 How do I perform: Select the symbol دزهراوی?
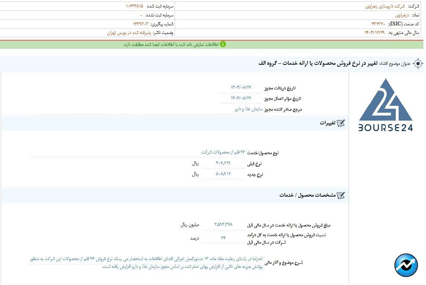pyautogui.click(x=402, y=15)
